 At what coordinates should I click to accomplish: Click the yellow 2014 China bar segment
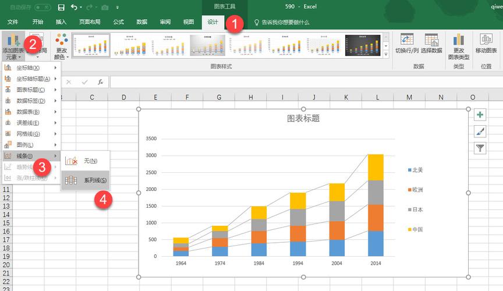[x=376, y=167]
